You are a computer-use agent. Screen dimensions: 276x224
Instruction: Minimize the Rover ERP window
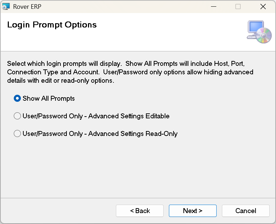[x=213, y=6]
